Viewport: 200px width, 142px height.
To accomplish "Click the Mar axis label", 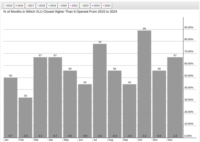I will [x=36, y=140].
